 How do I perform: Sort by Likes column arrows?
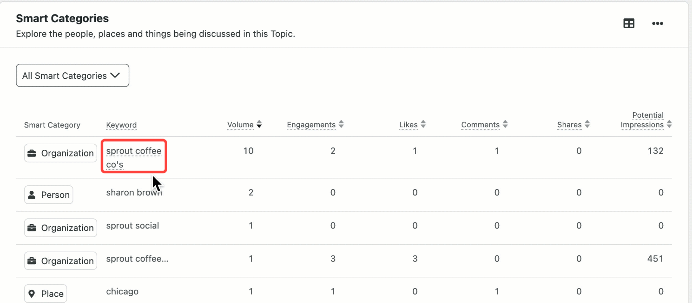(x=423, y=124)
